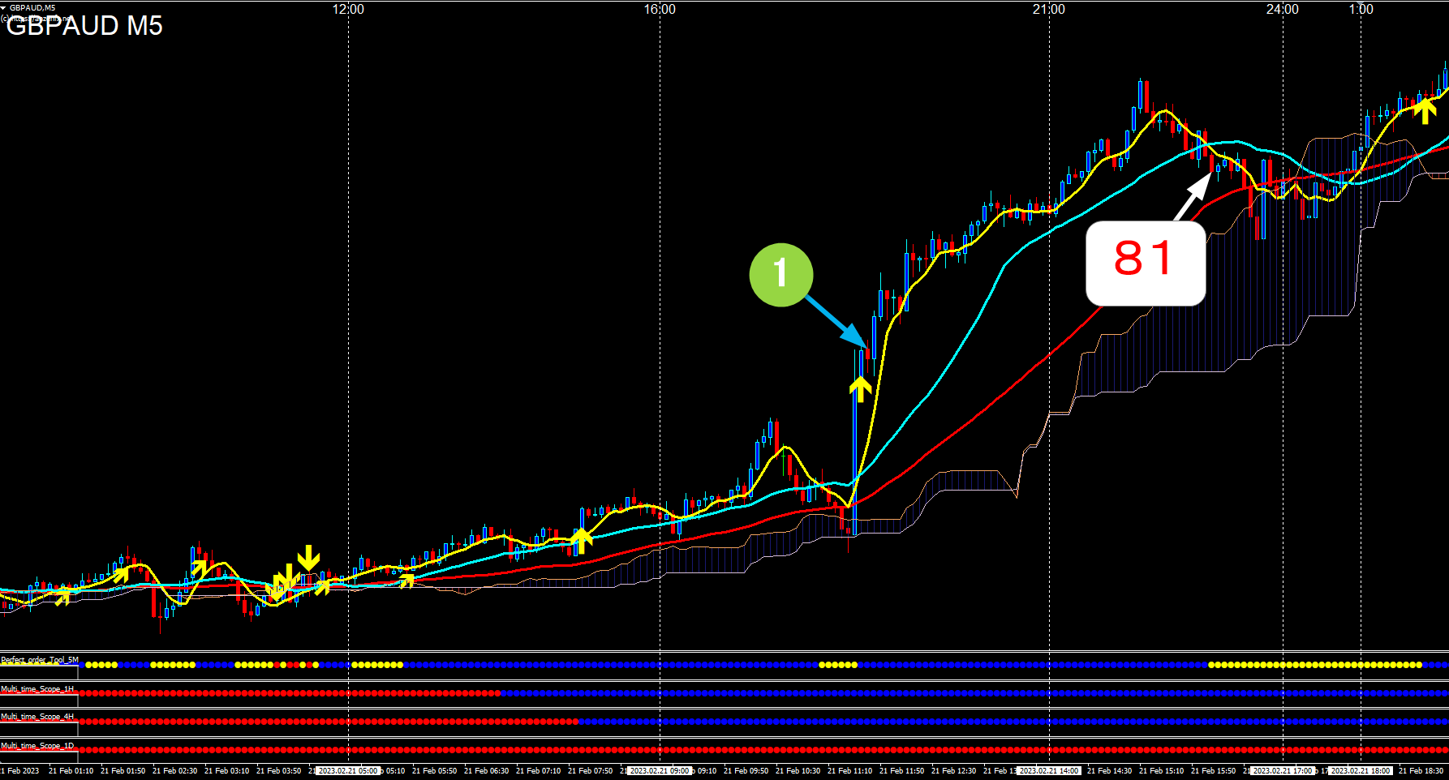Click the 21 Feb 05:50 axis label
The height and width of the screenshot is (780, 1449).
click(x=434, y=771)
